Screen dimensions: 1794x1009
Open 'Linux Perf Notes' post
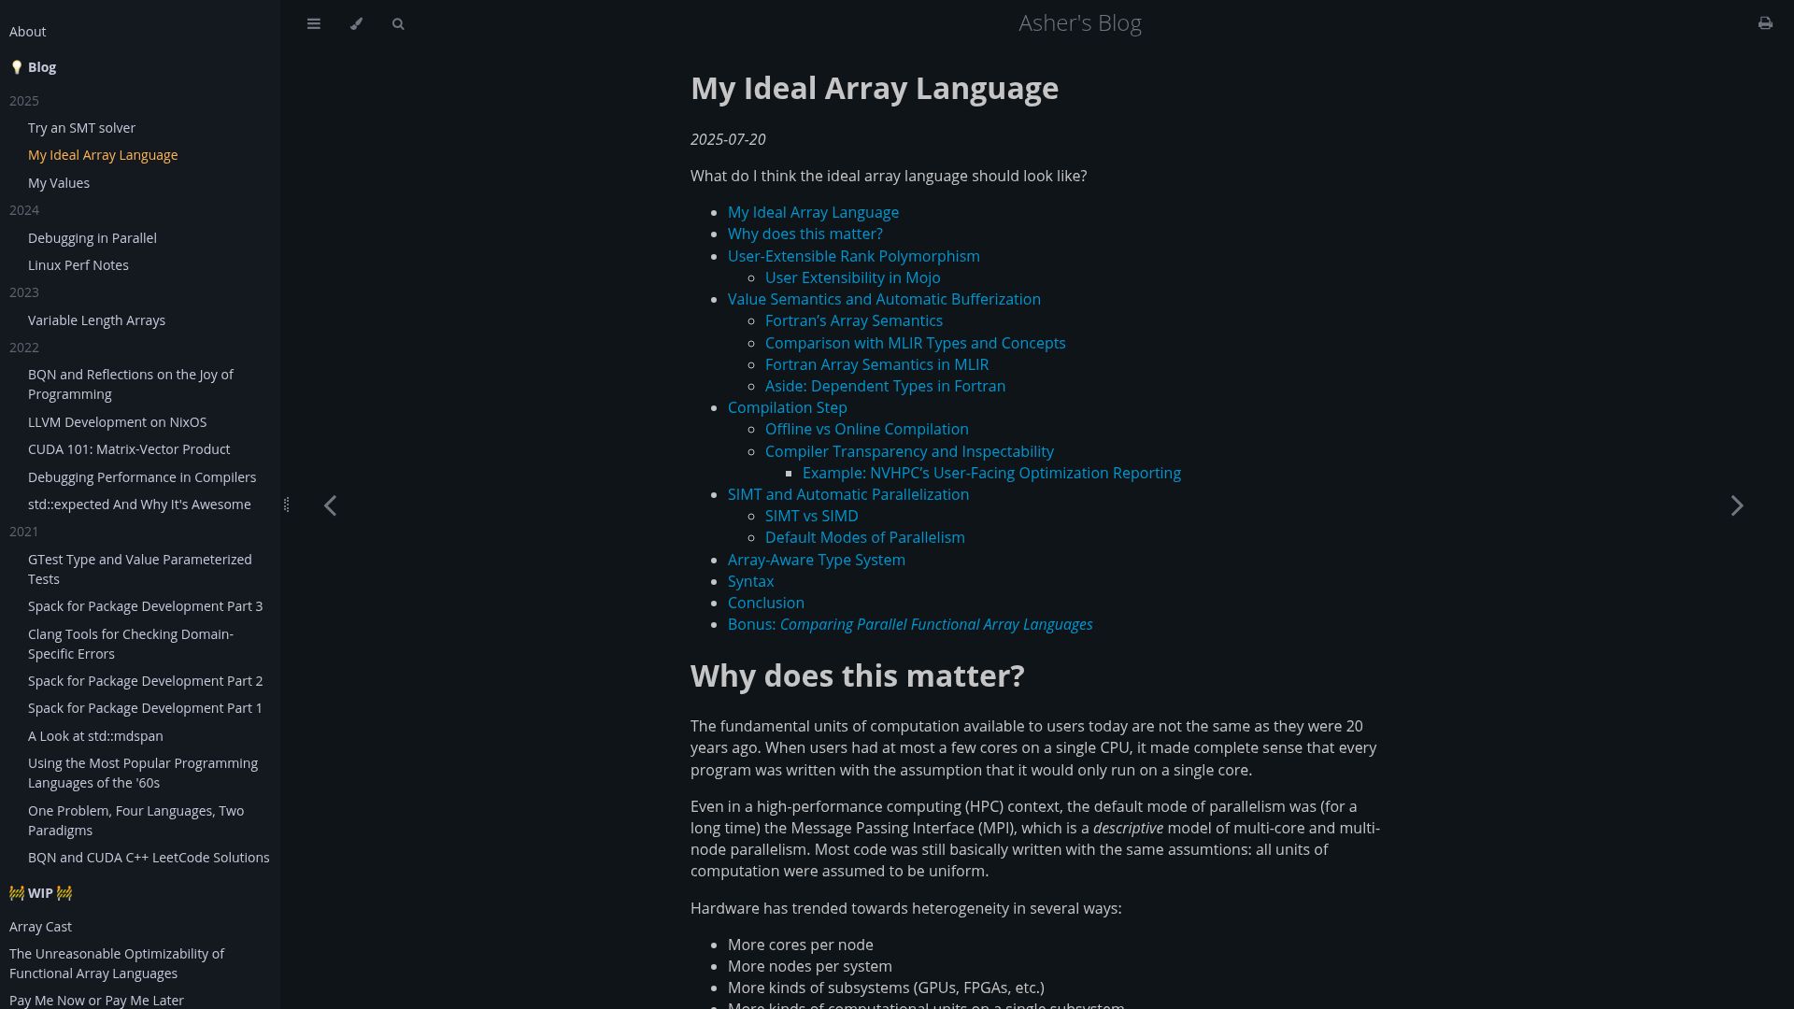click(78, 265)
